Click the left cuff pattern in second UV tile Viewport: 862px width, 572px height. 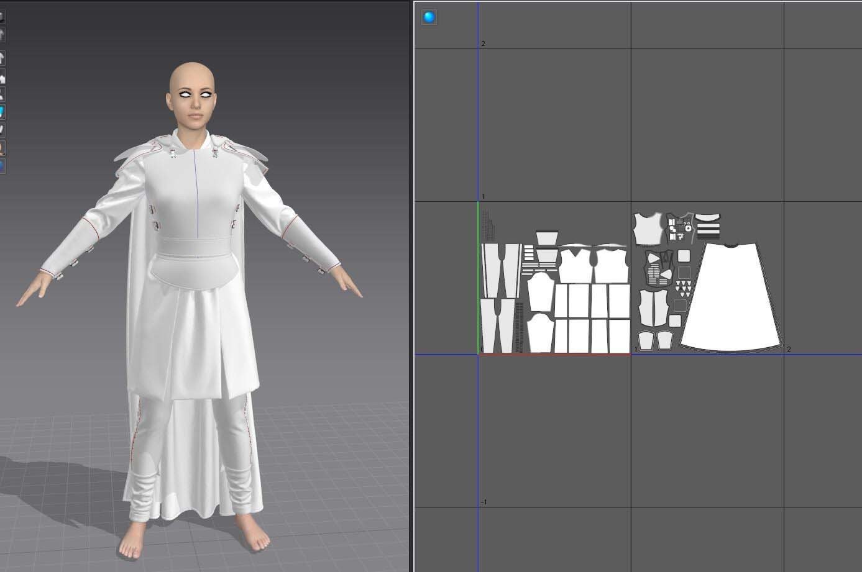(x=645, y=340)
